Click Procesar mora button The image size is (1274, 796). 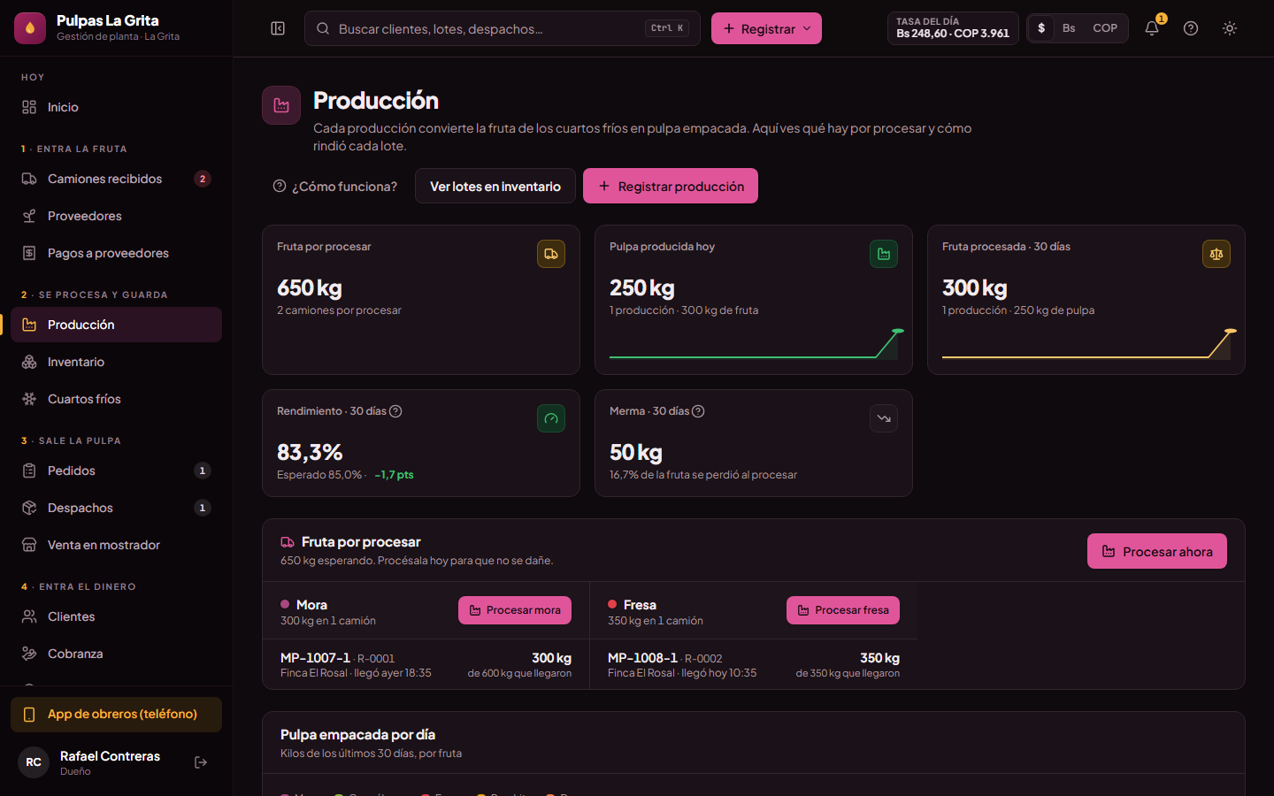pyautogui.click(x=515, y=610)
